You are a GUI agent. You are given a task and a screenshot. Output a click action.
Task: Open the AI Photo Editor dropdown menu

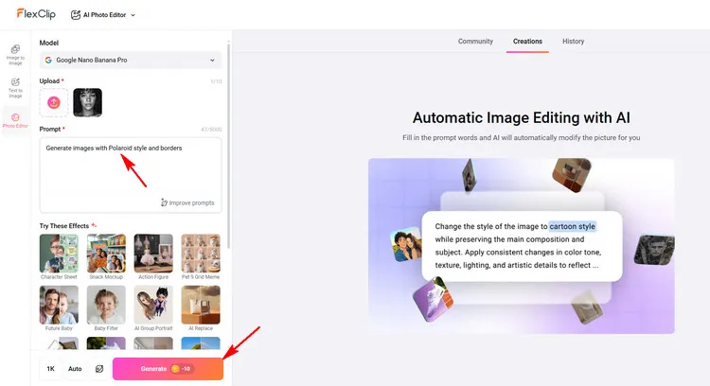[103, 15]
